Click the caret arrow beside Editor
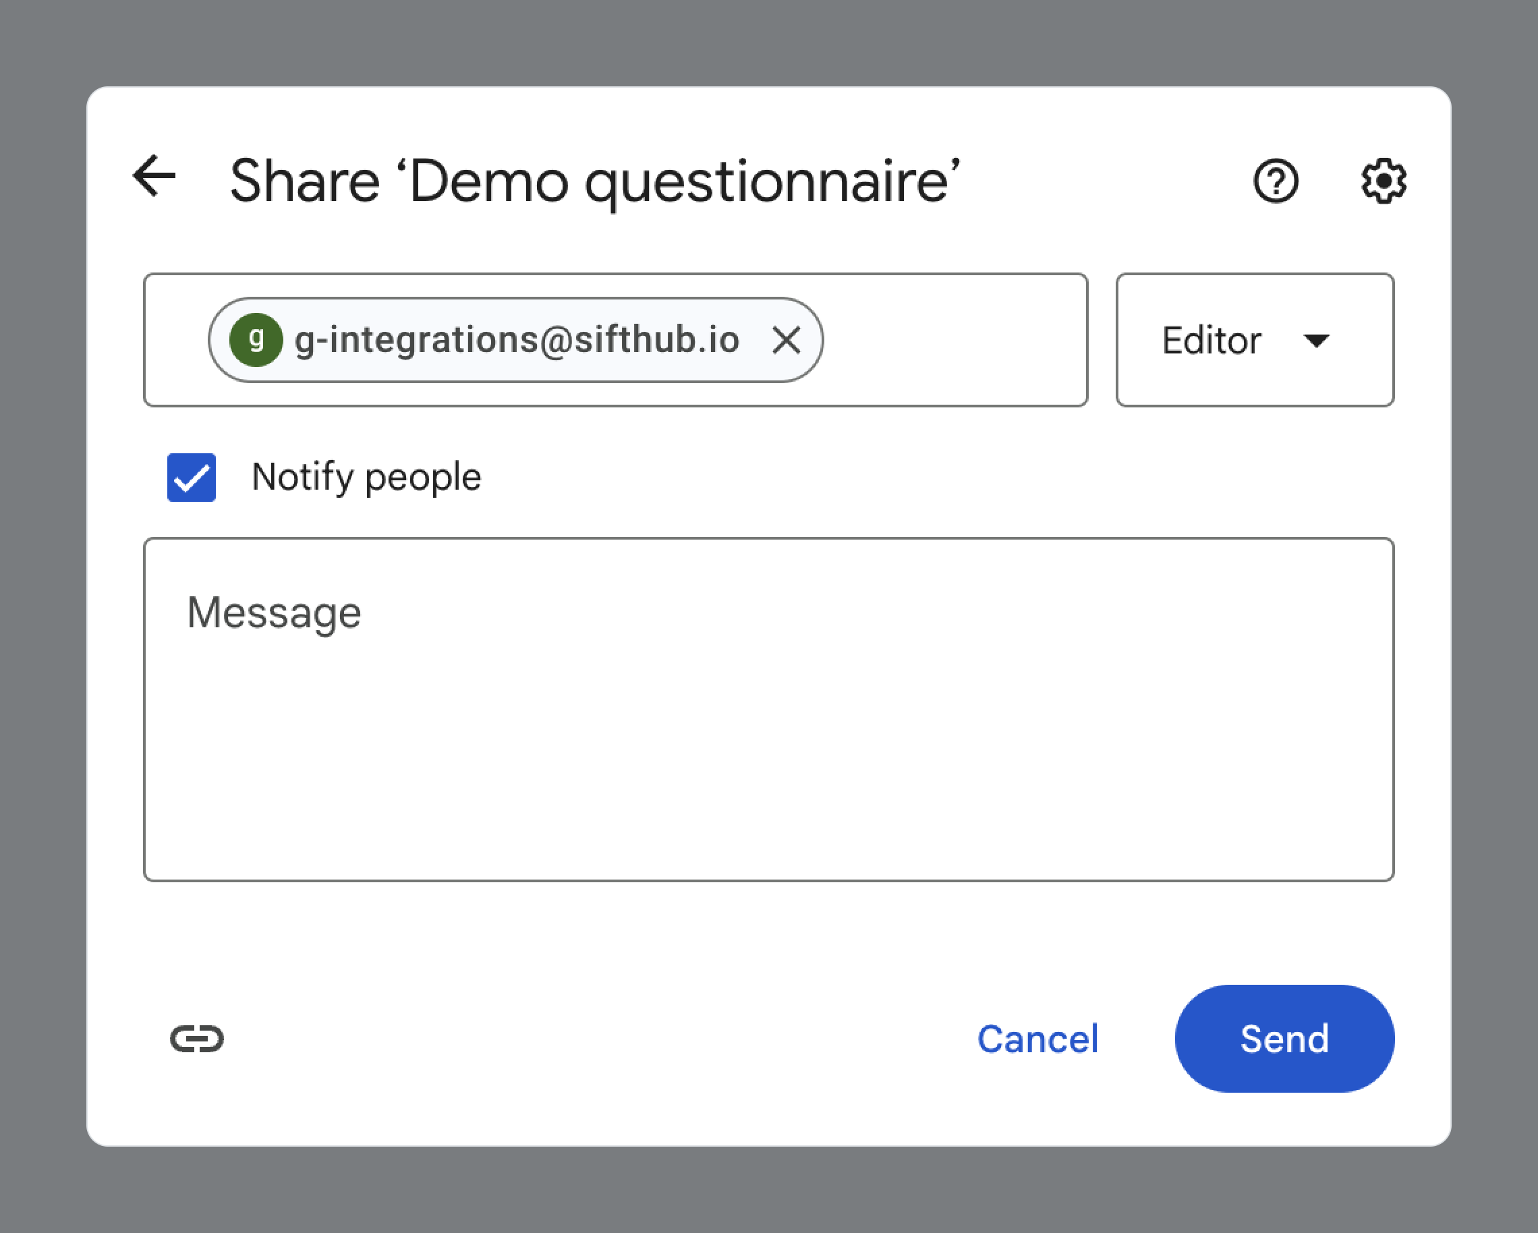Image resolution: width=1538 pixels, height=1233 pixels. click(1316, 341)
